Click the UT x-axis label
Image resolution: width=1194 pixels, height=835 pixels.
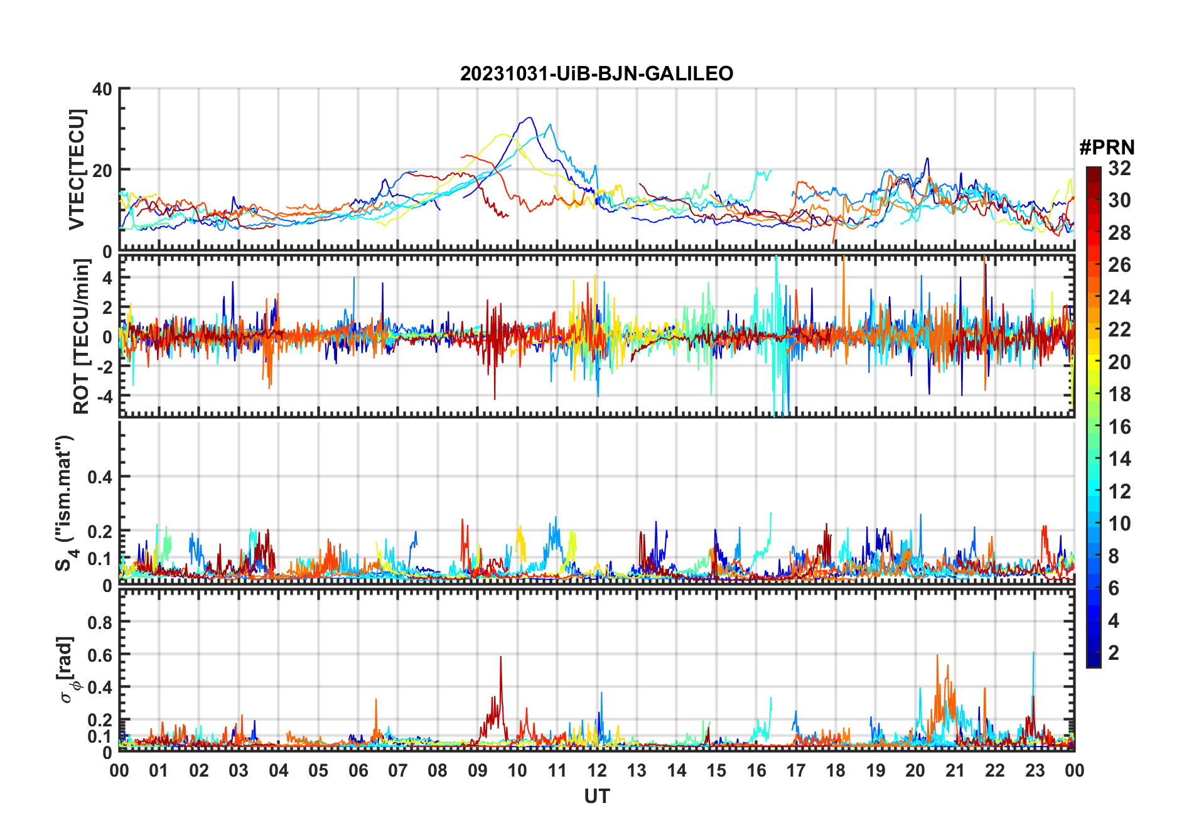coord(596,796)
